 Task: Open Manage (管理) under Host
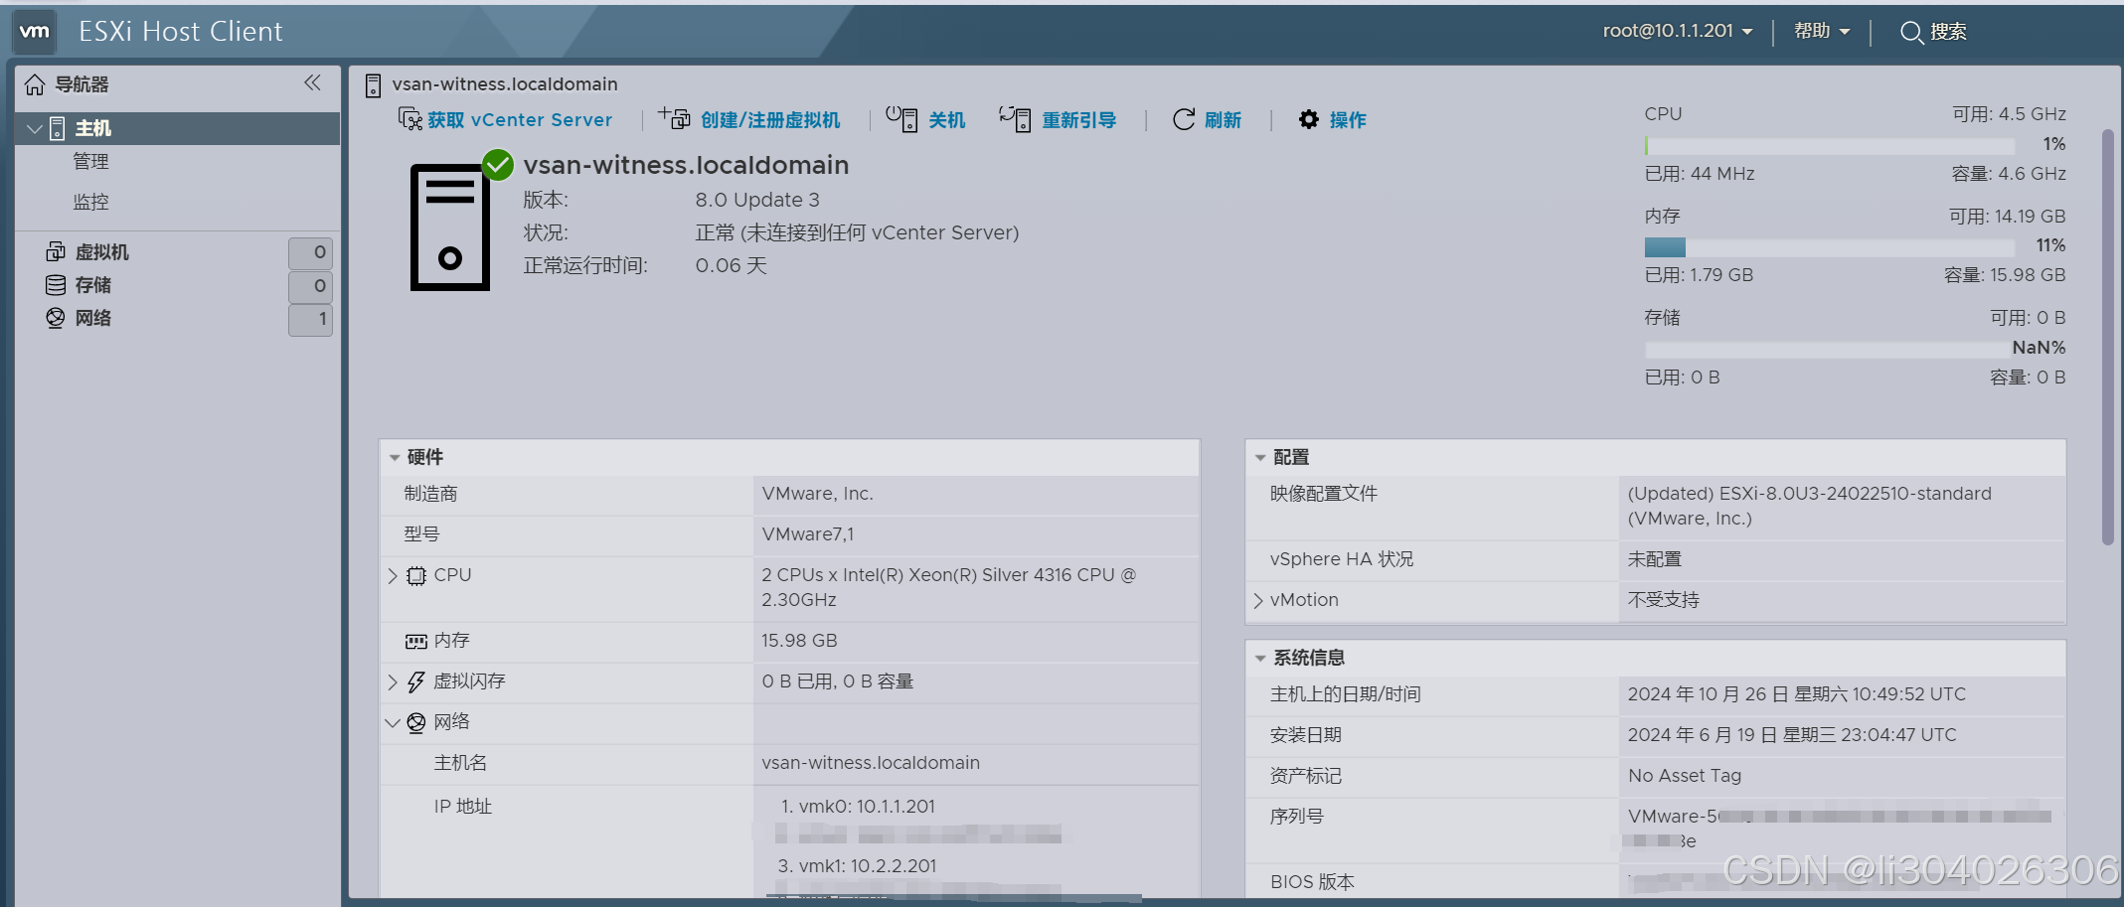(x=90, y=161)
